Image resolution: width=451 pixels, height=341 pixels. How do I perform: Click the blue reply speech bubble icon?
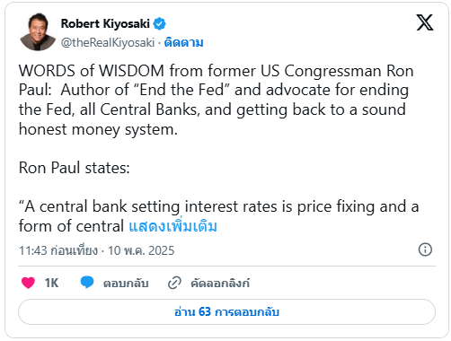[x=87, y=283]
